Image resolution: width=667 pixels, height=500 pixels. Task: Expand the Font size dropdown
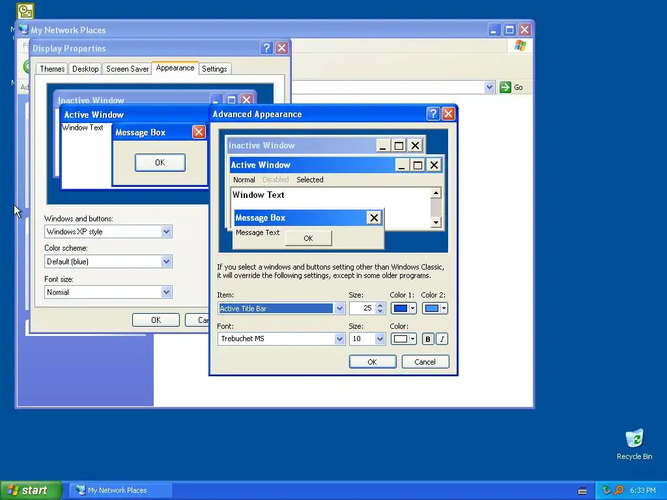pyautogui.click(x=166, y=292)
